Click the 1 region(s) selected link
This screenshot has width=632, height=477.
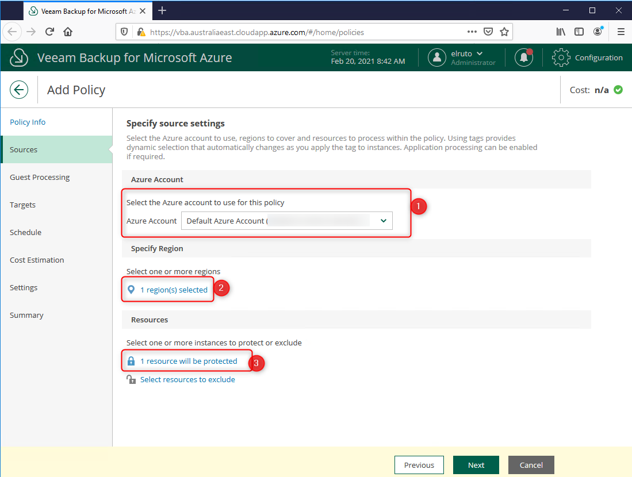(174, 290)
